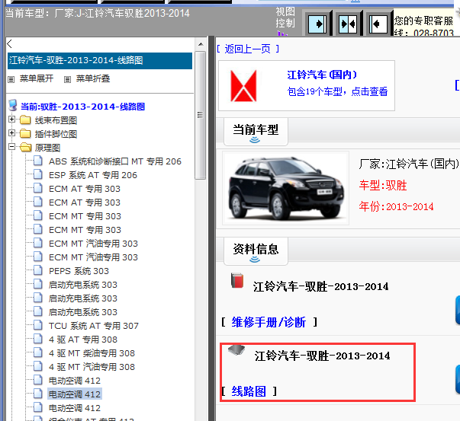
Task: Click the blue 江铃汽车-驭胜-2013-2014-线路图 header bar
Action: pos(100,61)
